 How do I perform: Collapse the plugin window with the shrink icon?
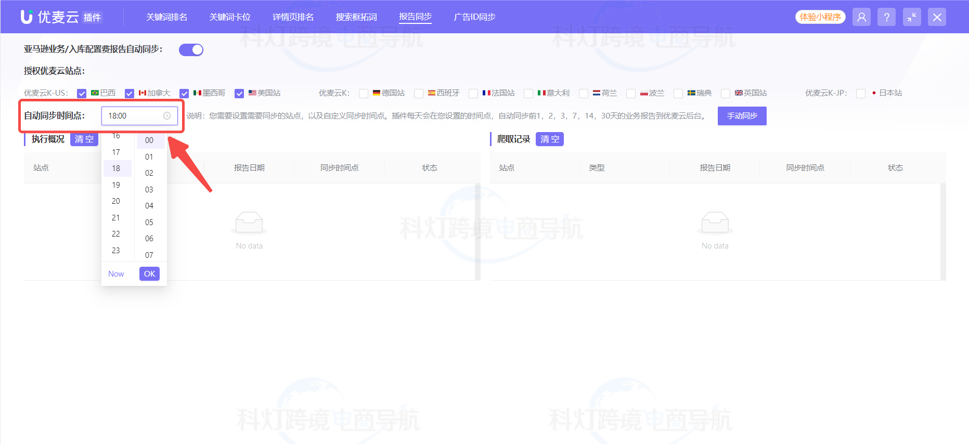pyautogui.click(x=912, y=17)
